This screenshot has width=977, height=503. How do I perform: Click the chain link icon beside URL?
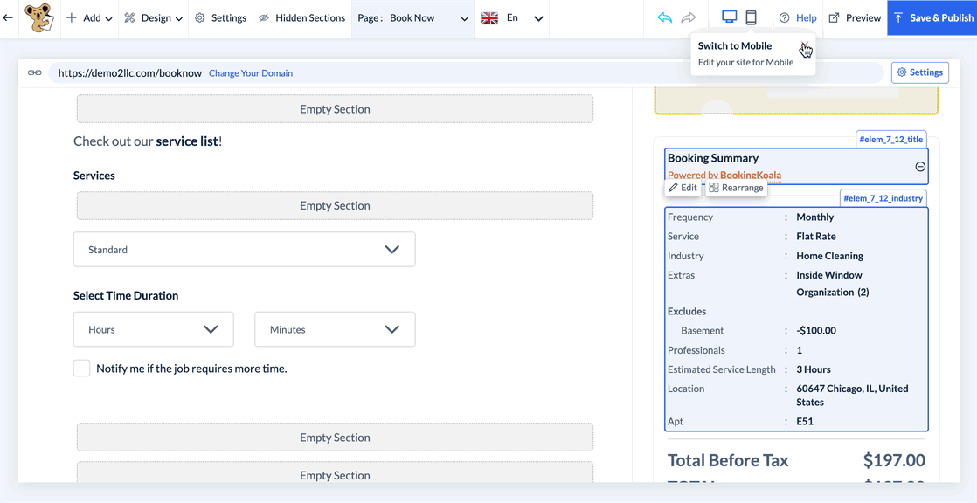click(35, 72)
